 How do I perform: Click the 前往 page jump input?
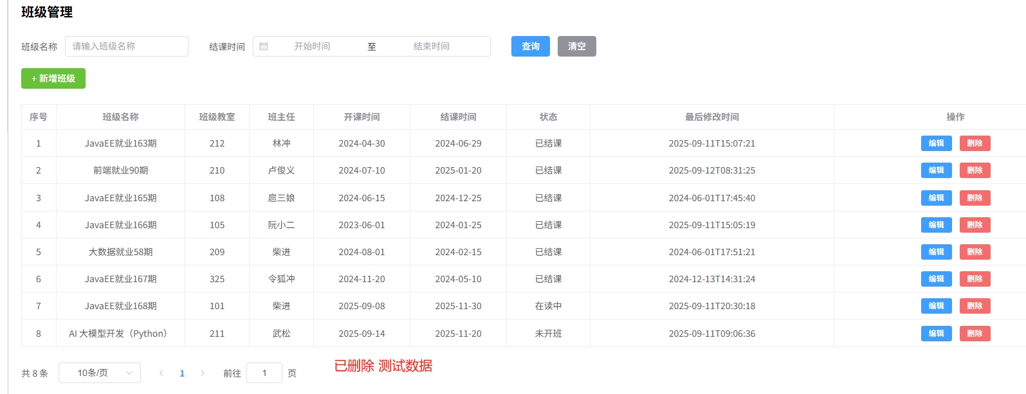(264, 373)
